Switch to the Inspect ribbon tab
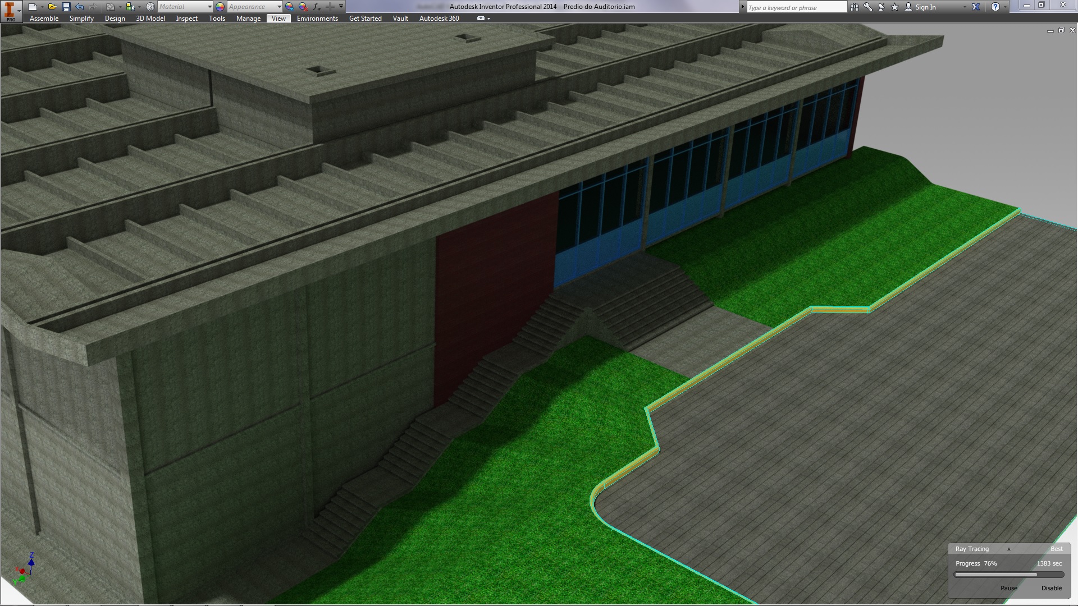This screenshot has height=606, width=1078. [186, 19]
